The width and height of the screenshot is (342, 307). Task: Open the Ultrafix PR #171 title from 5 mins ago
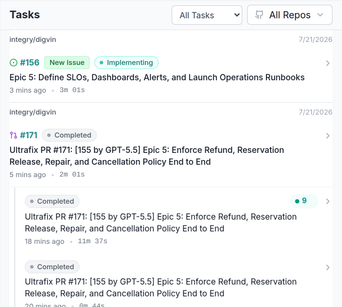147,156
